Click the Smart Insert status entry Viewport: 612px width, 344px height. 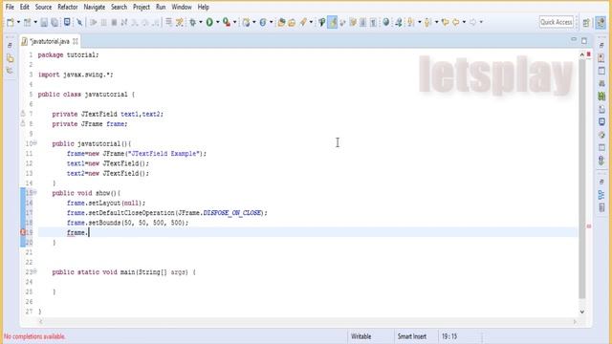[412, 336]
